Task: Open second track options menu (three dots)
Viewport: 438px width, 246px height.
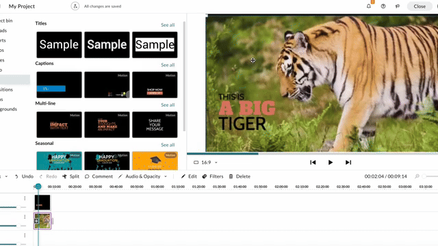Action: (x=25, y=217)
